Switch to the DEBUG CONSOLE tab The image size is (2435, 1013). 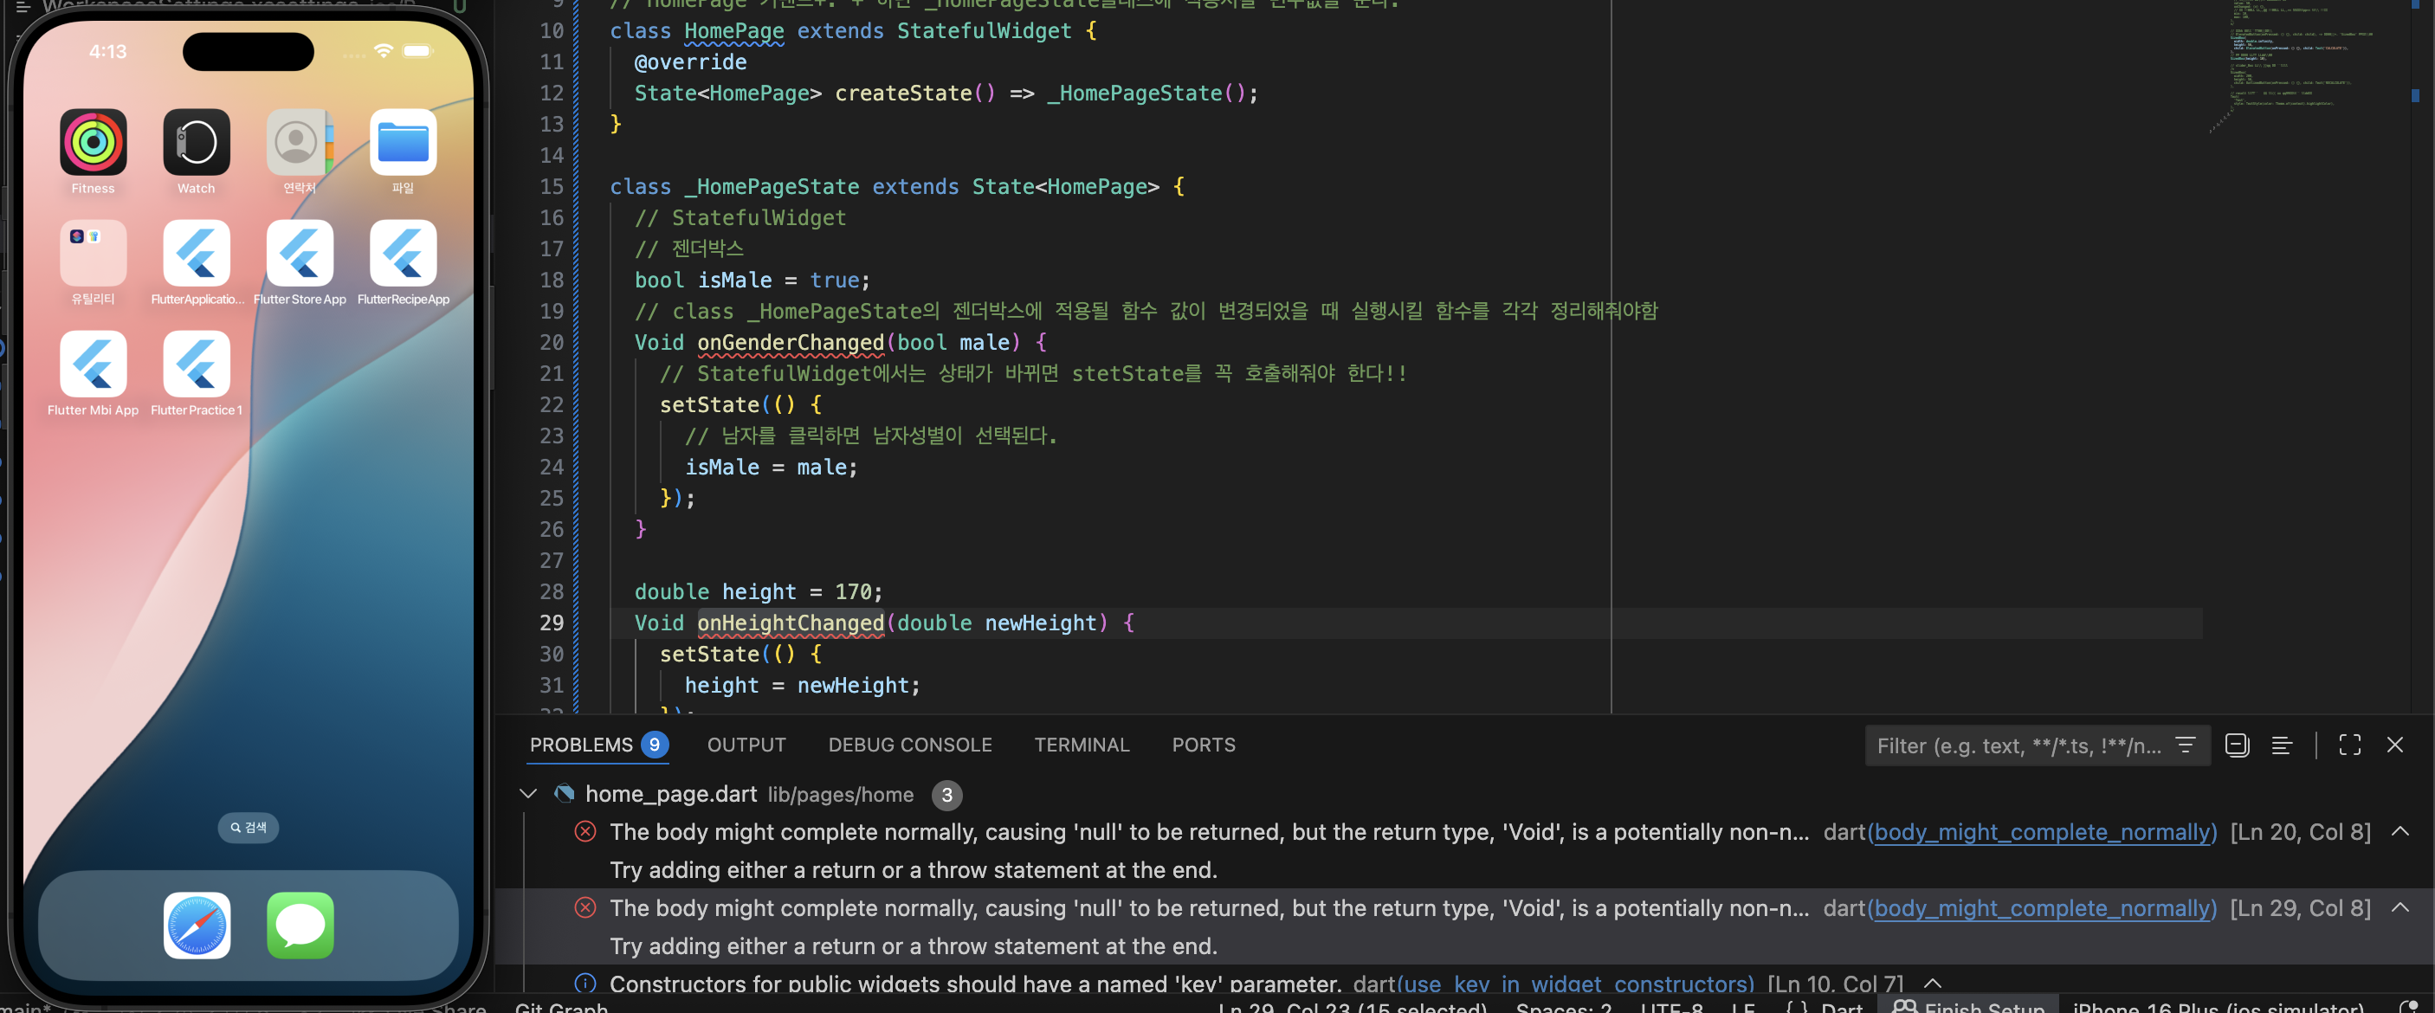[x=910, y=745]
